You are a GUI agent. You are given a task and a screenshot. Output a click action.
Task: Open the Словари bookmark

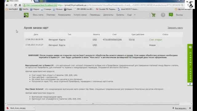pyautogui.click(x=46, y=9)
